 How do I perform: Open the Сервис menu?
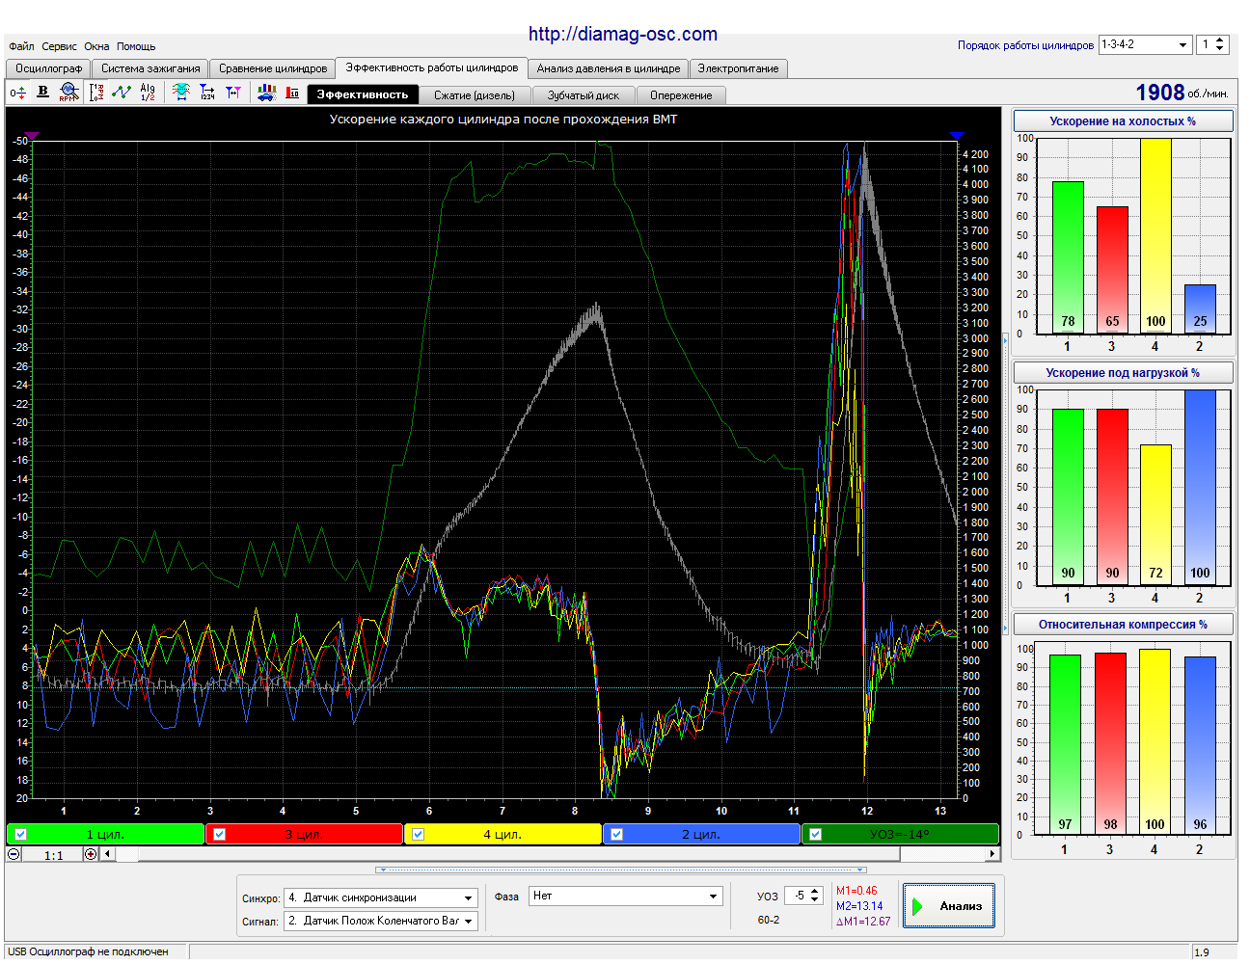point(59,46)
